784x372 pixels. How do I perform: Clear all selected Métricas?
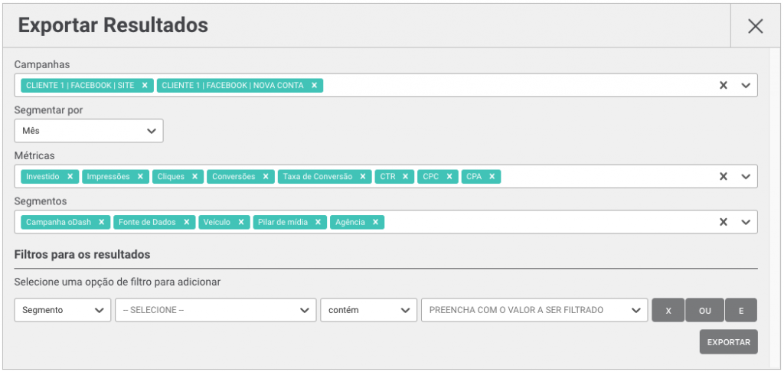click(723, 177)
